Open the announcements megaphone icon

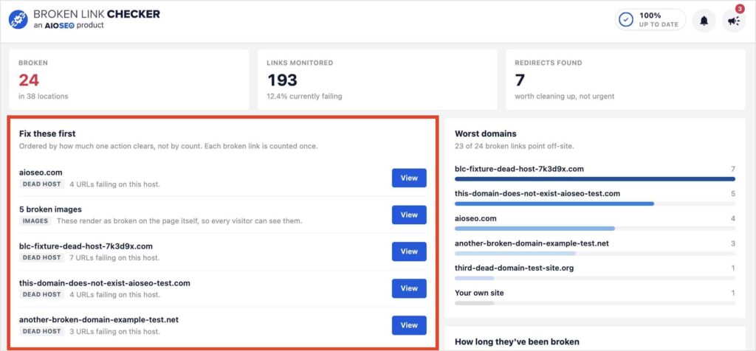click(x=734, y=21)
